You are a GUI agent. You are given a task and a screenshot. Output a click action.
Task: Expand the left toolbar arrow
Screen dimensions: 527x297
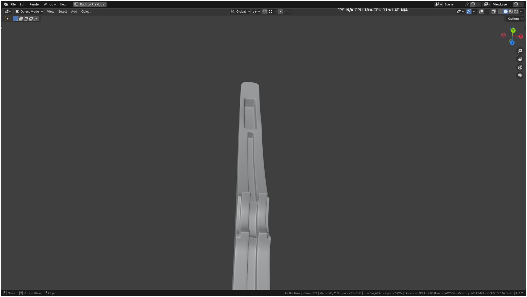(2, 28)
